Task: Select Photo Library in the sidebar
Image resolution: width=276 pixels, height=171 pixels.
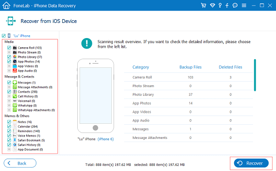Action: click(x=30, y=57)
